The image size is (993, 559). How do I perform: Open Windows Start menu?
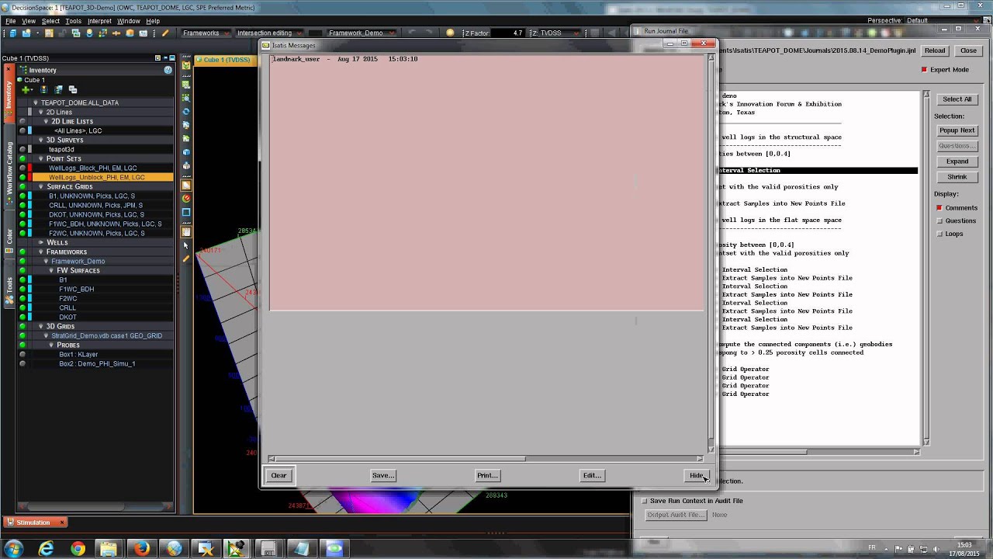13,549
